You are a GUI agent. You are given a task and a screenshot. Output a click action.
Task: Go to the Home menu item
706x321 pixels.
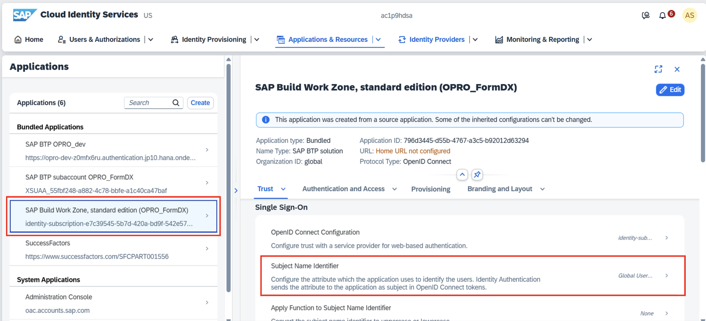click(x=29, y=40)
